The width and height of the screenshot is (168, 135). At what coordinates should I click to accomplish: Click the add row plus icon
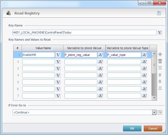point(160,55)
